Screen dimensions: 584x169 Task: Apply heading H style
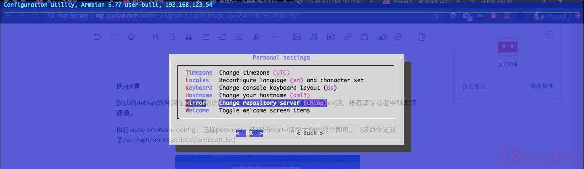click(155, 37)
